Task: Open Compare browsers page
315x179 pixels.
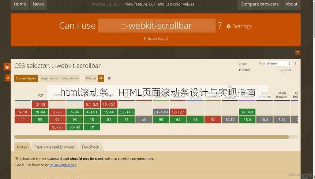Action: [x=259, y=4]
